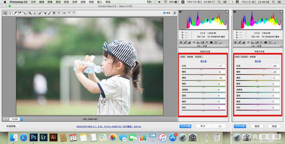Zoom in with plus button below preview
Image resolution: width=285 pixels, height=144 pixels.
(8, 119)
